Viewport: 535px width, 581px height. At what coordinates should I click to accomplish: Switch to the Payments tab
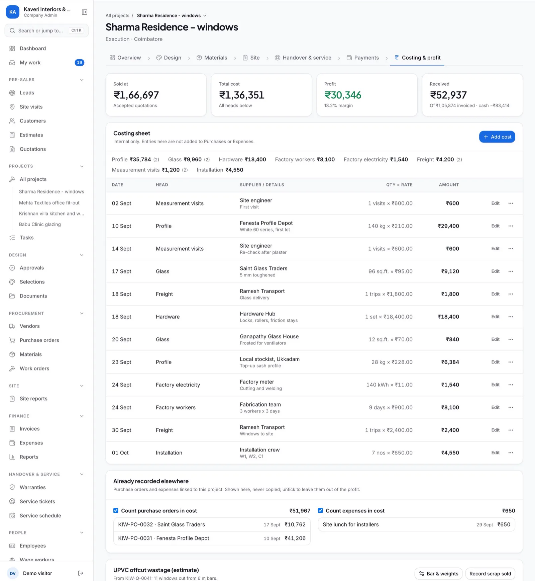point(362,58)
